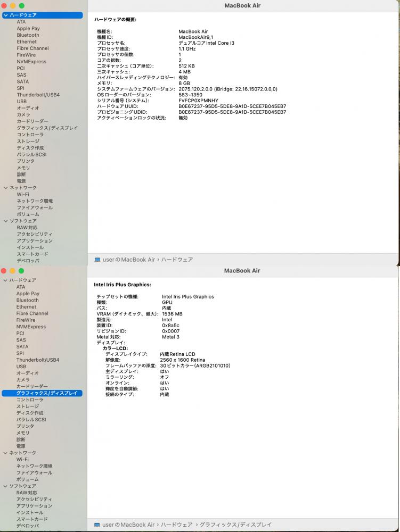Collapse ソフトウェア section in top window

pos(6,221)
